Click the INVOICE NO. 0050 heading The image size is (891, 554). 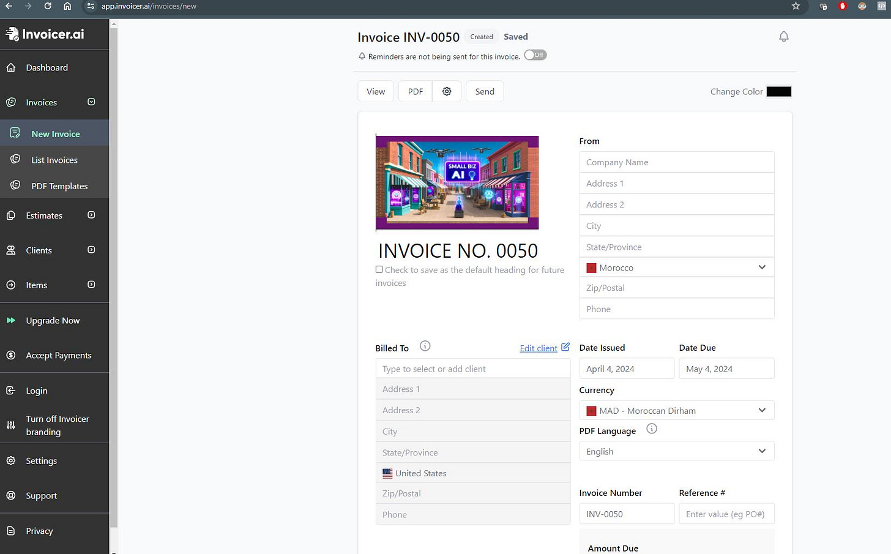(x=458, y=250)
